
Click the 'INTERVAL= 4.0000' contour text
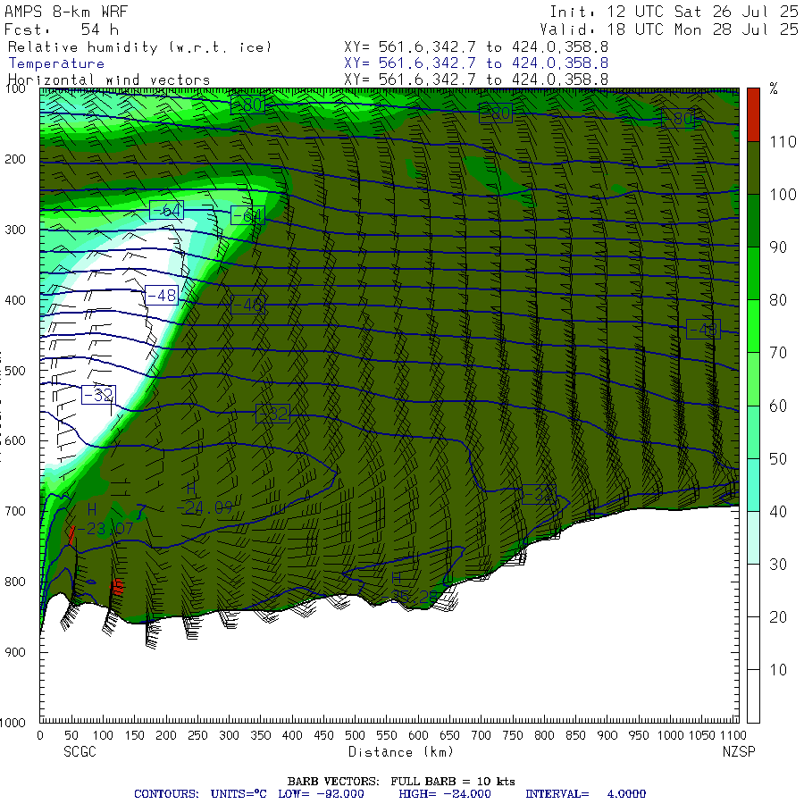(x=585, y=794)
